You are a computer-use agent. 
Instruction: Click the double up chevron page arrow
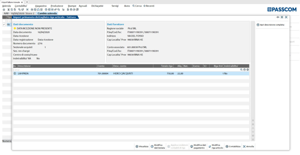tap(253, 125)
